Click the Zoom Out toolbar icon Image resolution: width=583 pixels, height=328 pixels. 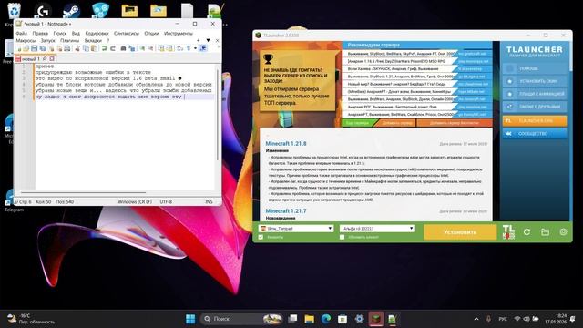(x=150, y=48)
